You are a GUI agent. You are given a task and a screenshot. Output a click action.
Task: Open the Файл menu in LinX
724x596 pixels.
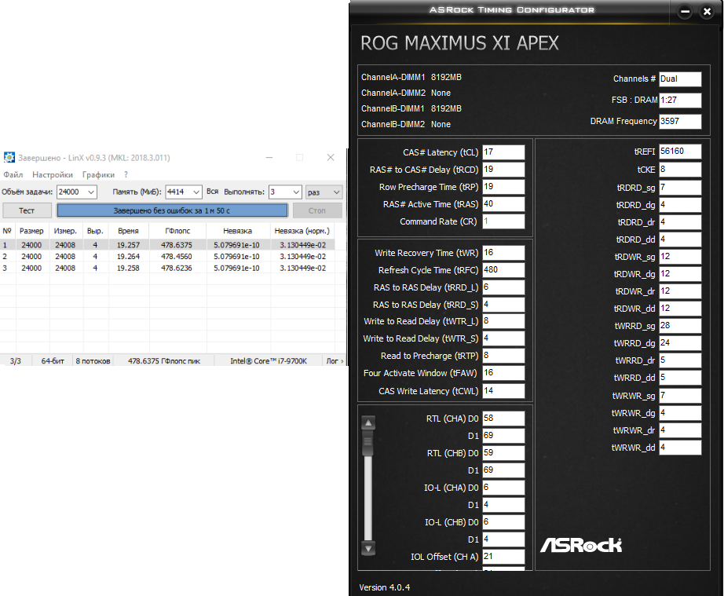coord(13,175)
